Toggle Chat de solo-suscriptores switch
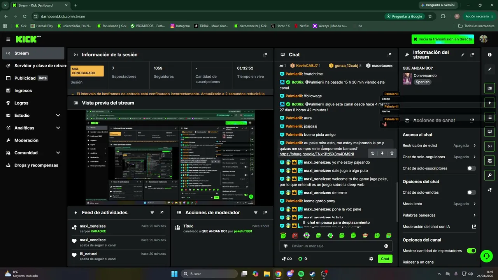 (471, 168)
